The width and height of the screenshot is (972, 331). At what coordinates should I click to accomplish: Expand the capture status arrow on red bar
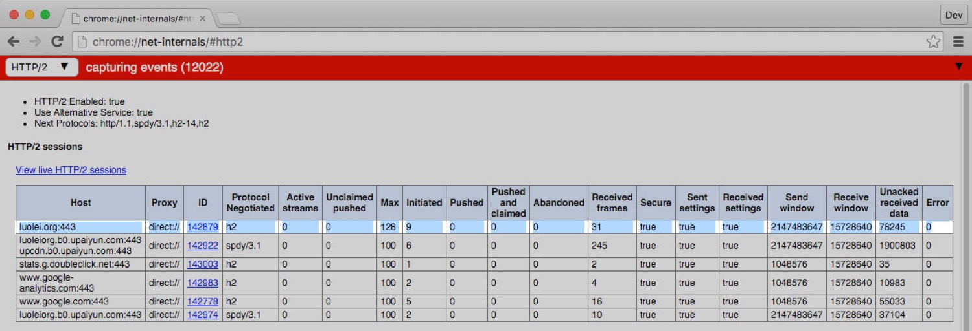pos(959,67)
